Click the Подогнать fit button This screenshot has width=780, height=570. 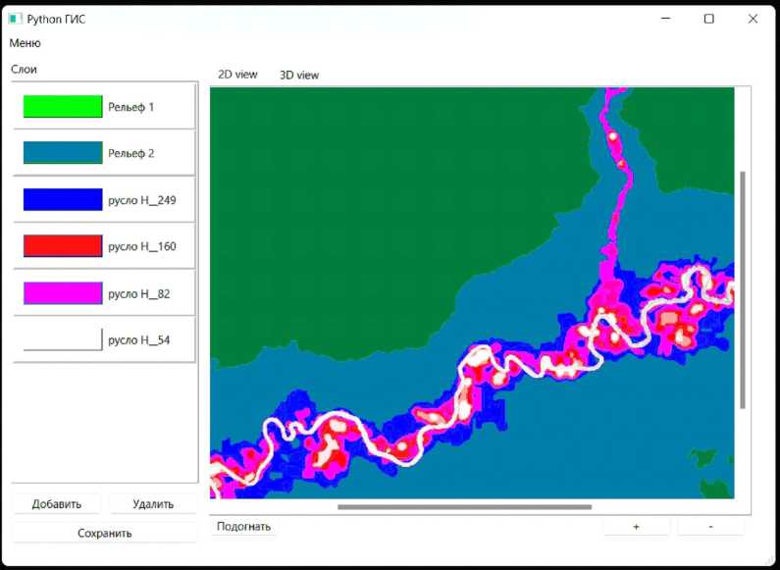coord(243,526)
